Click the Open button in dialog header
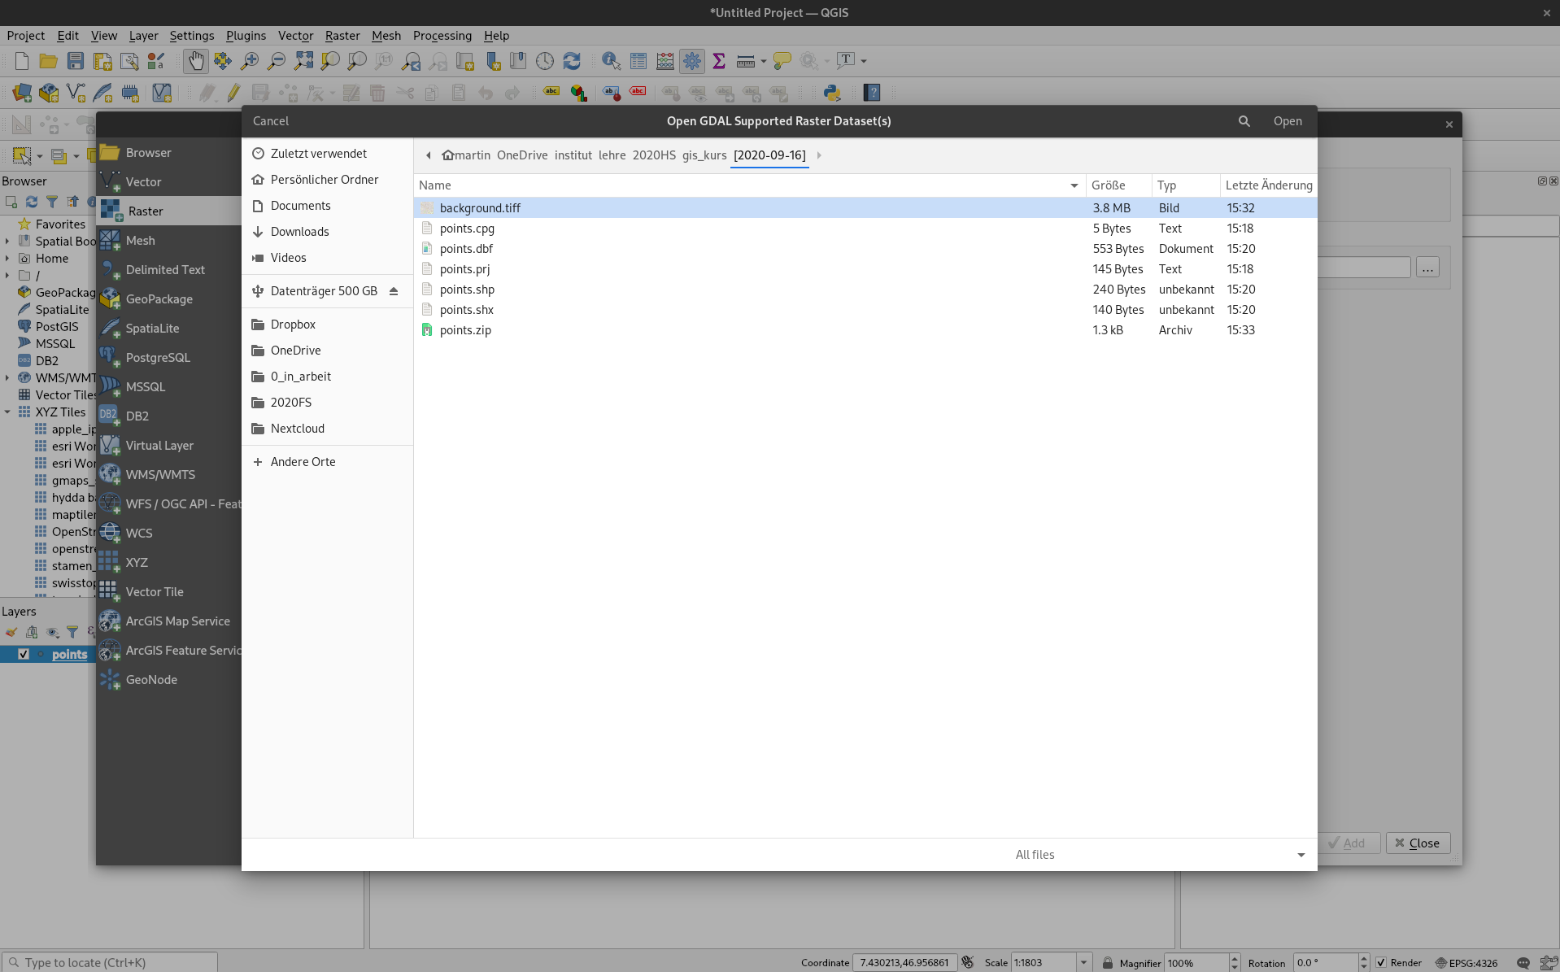 (x=1287, y=121)
